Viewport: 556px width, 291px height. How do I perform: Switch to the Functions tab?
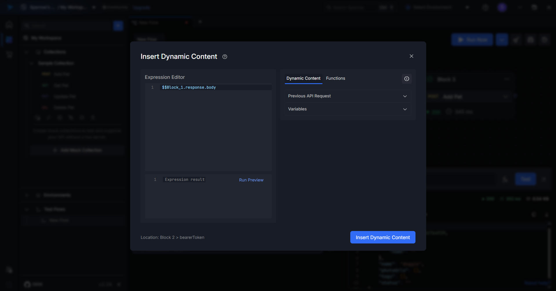335,79
